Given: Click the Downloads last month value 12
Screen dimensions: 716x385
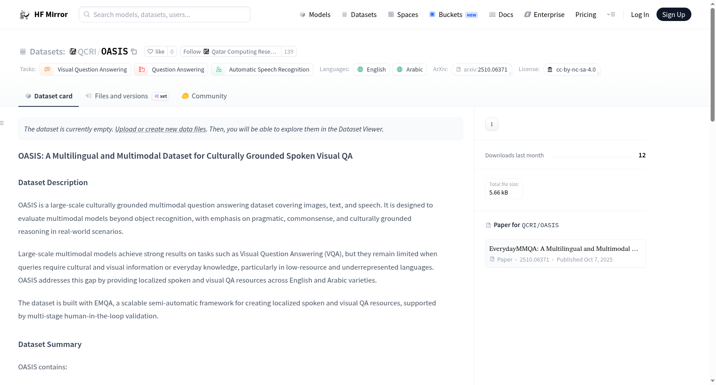Looking at the screenshot, I should click(642, 155).
